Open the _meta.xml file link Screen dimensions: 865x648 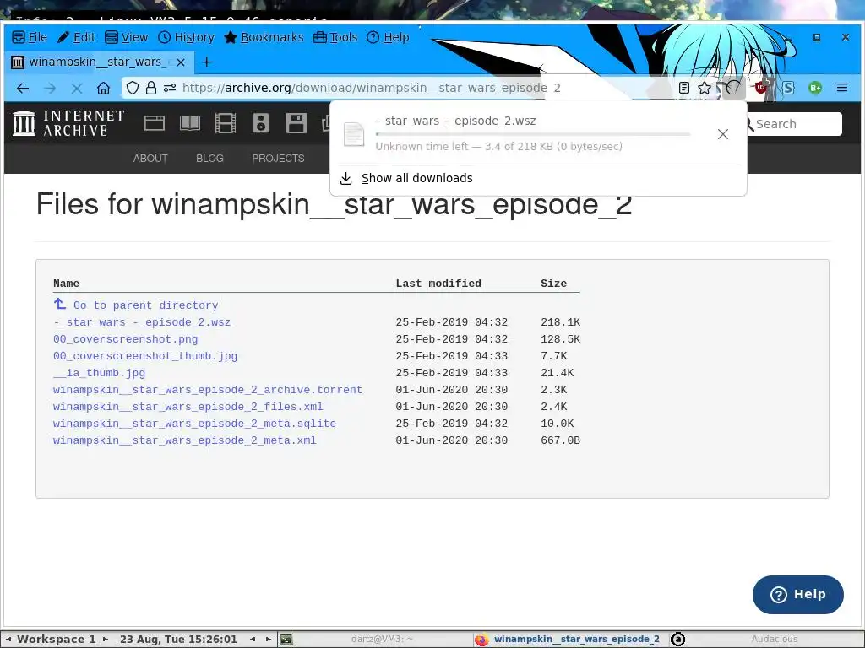click(x=185, y=440)
